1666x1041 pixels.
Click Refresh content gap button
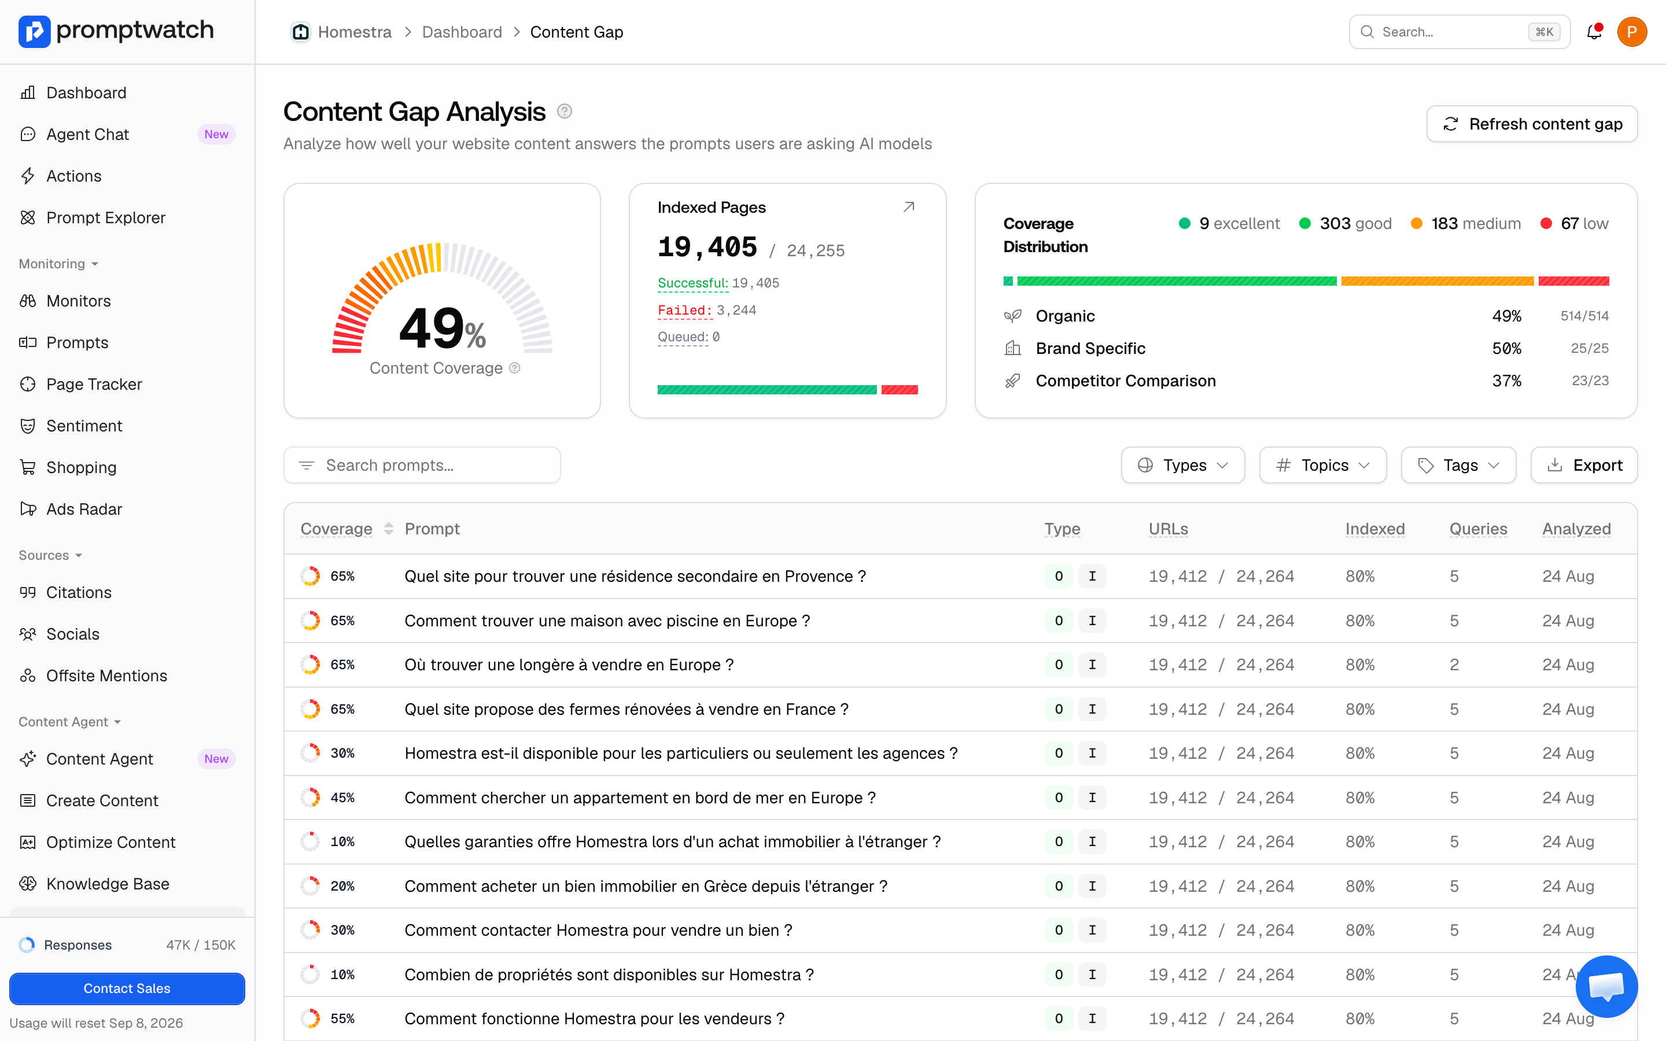point(1531,124)
